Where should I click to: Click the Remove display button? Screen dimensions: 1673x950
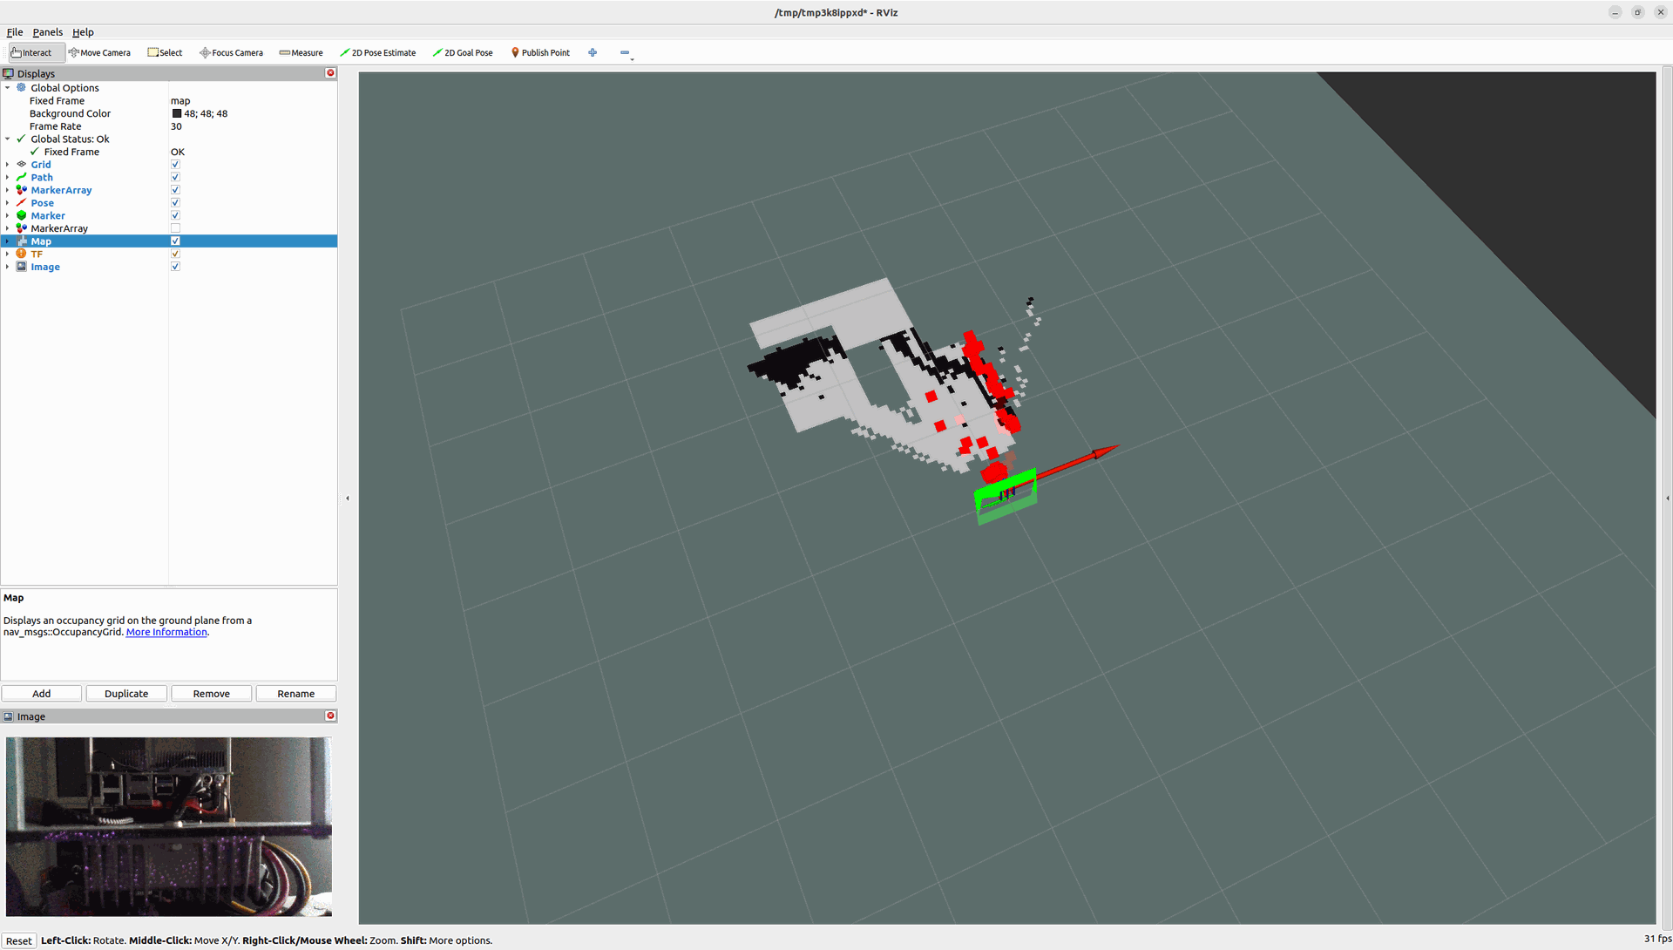(x=212, y=694)
